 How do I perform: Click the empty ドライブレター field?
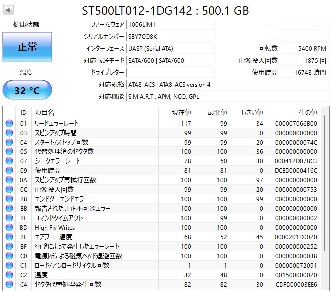[x=171, y=73]
